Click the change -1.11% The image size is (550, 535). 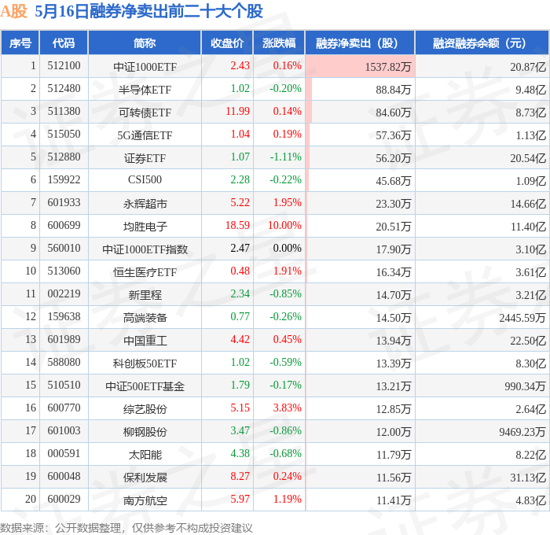(285, 157)
